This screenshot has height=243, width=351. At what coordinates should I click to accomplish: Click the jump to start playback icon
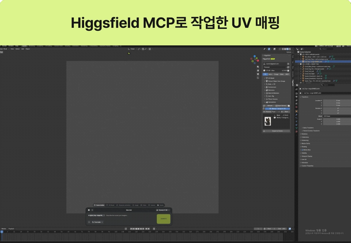click(131, 229)
